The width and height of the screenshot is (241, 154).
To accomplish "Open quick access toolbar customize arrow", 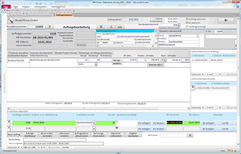I will (x=74, y=11).
